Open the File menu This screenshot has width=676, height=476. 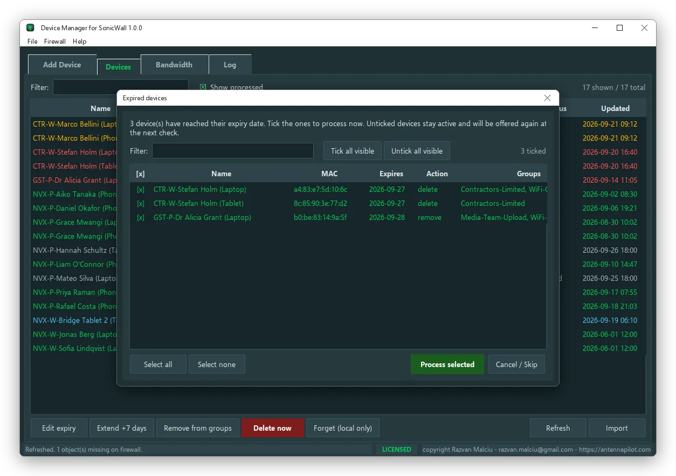(32, 42)
